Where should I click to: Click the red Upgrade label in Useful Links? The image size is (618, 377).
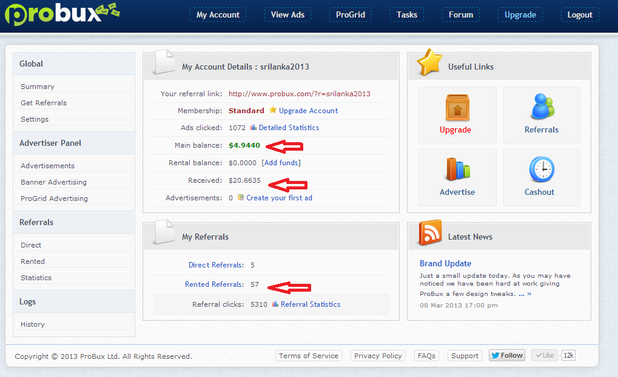(x=455, y=129)
